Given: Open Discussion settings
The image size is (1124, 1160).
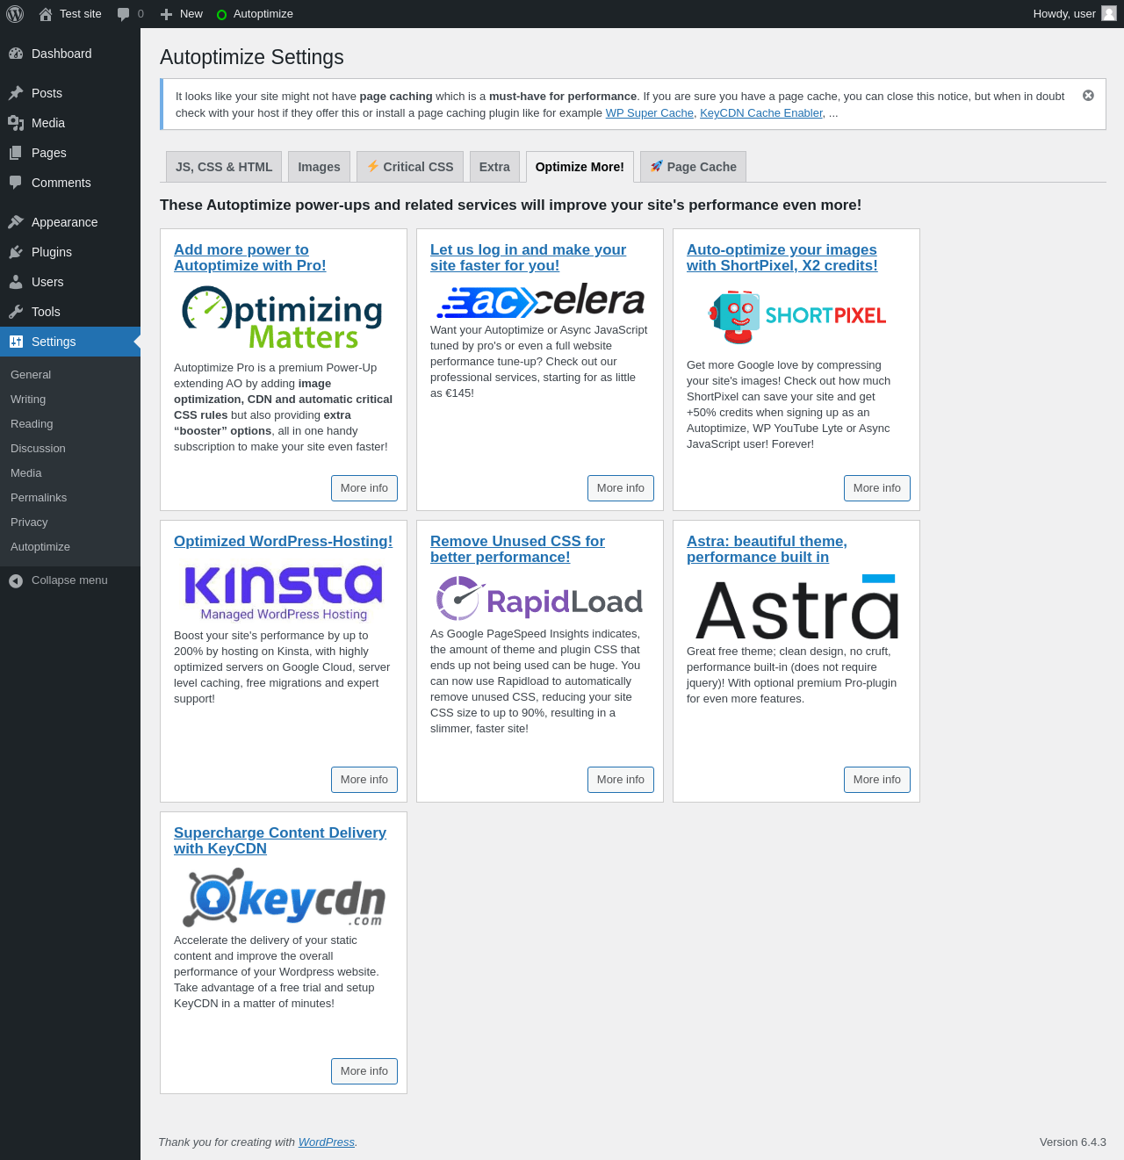Looking at the screenshot, I should point(38,449).
